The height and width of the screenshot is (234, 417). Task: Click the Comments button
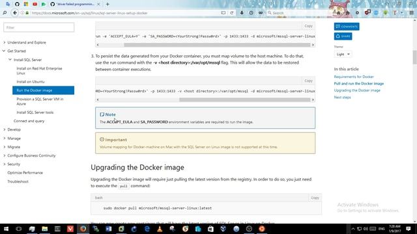tap(347, 27)
